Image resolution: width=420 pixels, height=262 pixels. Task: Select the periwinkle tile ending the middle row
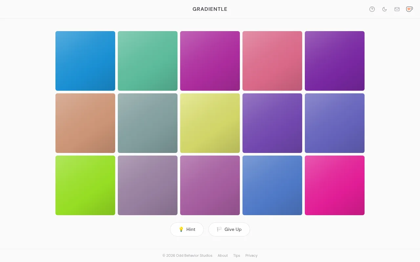[335, 123]
